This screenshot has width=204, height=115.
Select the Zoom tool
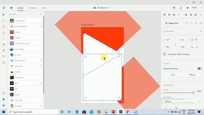pyautogui.click(x=4, y=63)
